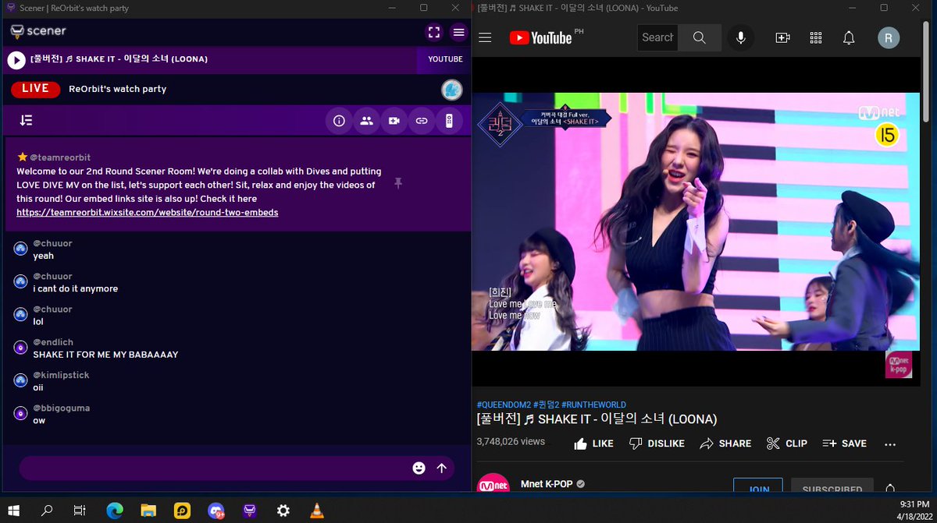The image size is (937, 523).
Task: Open the chat sort order icon
Action: click(26, 121)
